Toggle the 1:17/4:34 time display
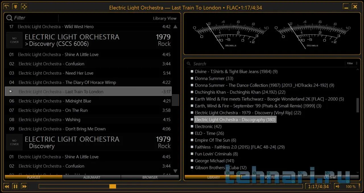Image resolution: width=364 pixels, height=193 pixels. point(318,186)
